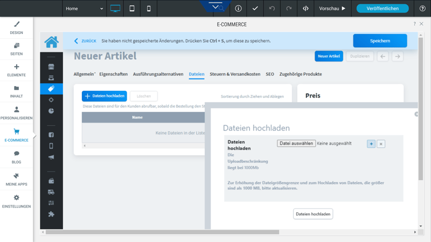This screenshot has height=242, width=431.
Task: Go back via the ZURÜCK link
Action: tap(85, 41)
